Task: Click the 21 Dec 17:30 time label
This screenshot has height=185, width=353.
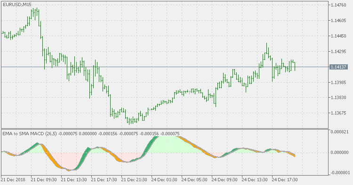Action: click(104, 180)
